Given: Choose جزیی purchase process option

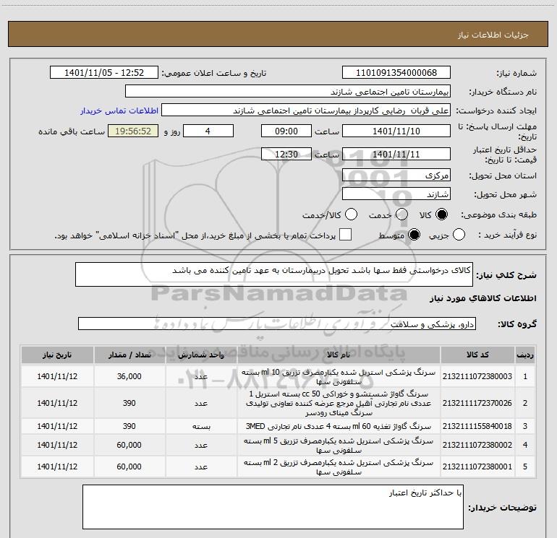Looking at the screenshot, I should click(x=459, y=235).
